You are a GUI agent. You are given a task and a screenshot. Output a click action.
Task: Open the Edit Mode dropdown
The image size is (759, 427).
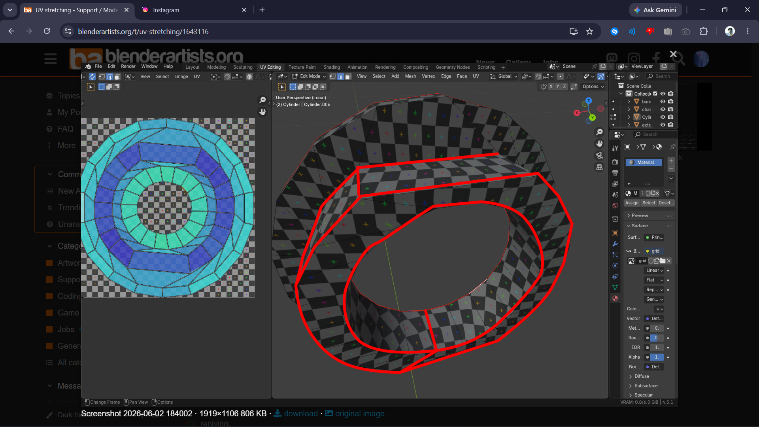click(309, 76)
